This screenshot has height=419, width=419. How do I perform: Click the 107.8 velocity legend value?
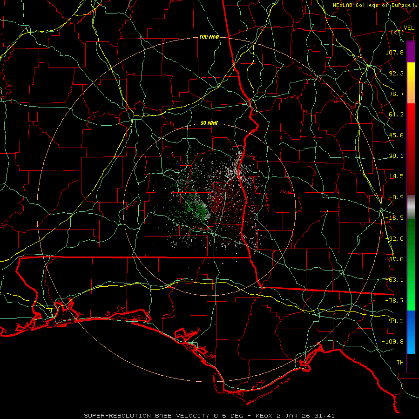[x=394, y=52]
